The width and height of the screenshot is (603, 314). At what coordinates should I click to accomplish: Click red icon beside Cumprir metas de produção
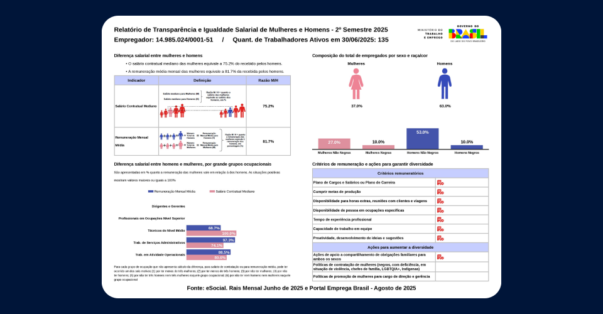[440, 192]
